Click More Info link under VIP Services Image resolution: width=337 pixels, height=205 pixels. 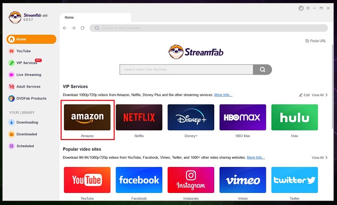click(222, 95)
